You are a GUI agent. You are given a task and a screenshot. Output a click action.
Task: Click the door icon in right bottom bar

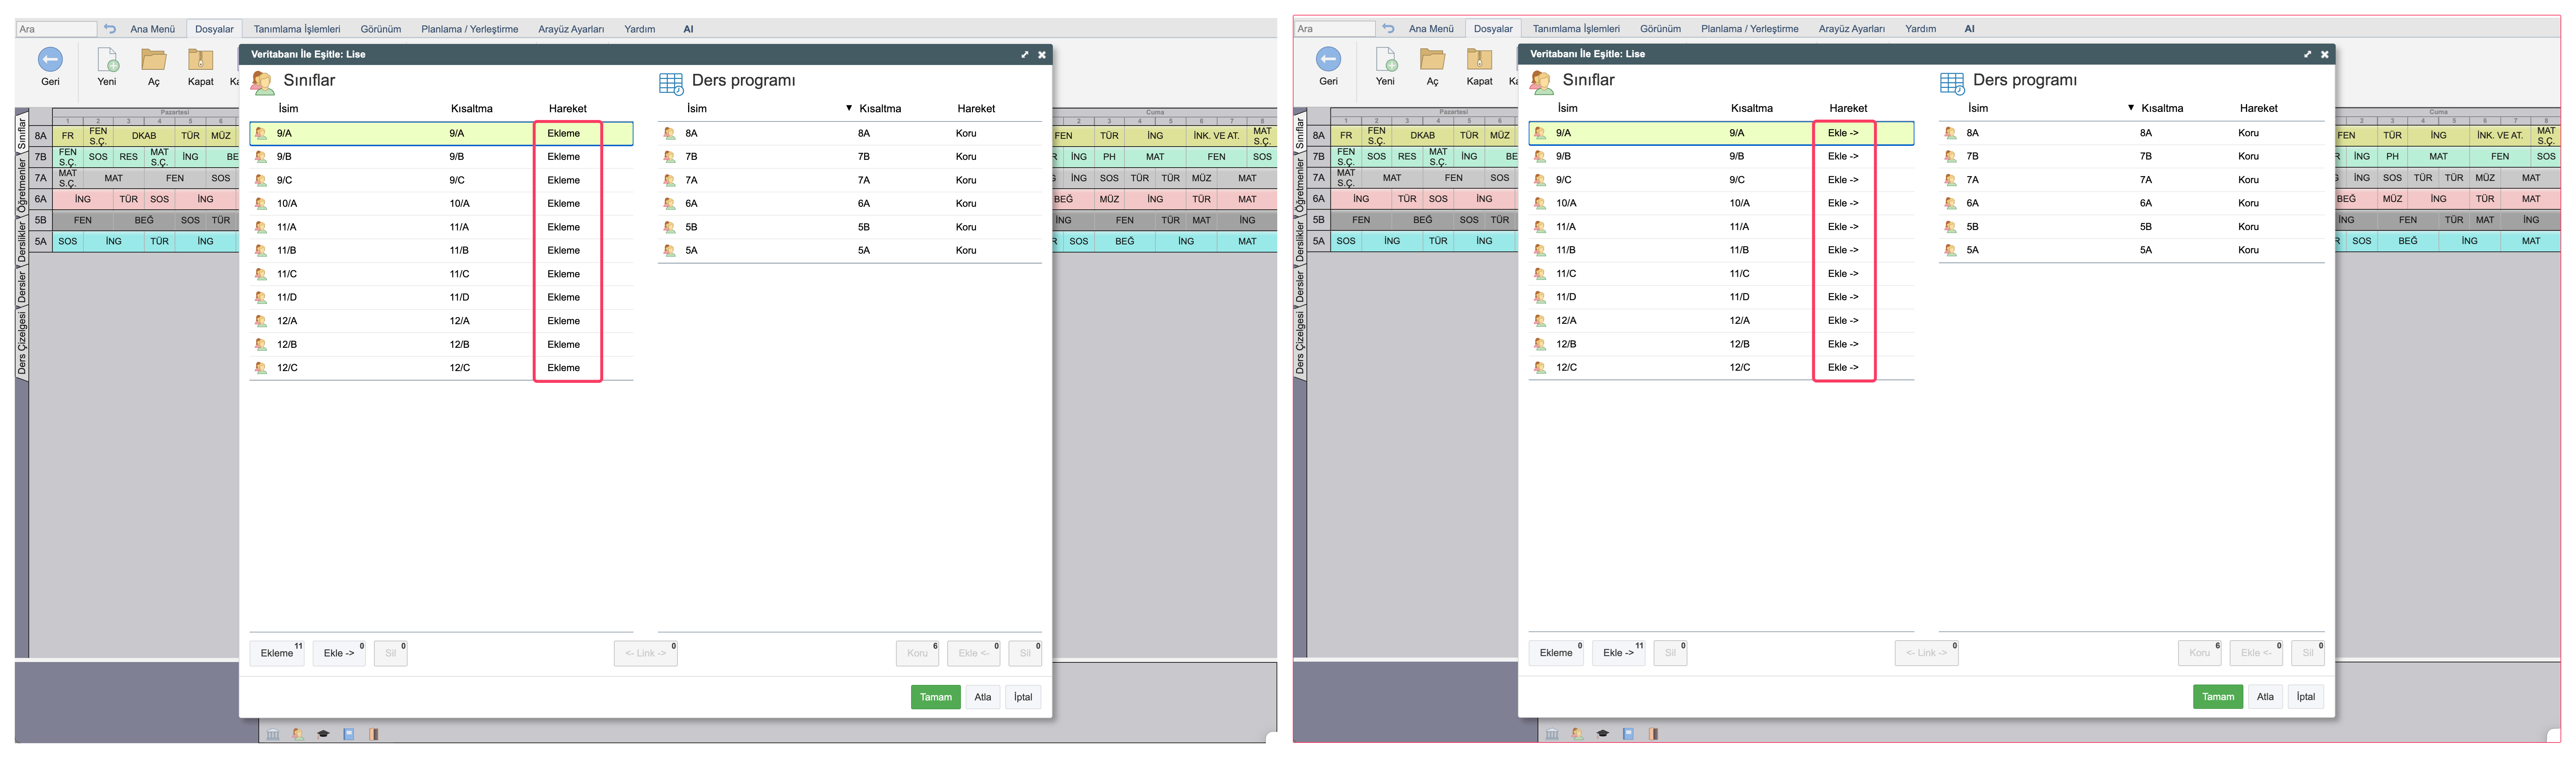(x=1653, y=734)
